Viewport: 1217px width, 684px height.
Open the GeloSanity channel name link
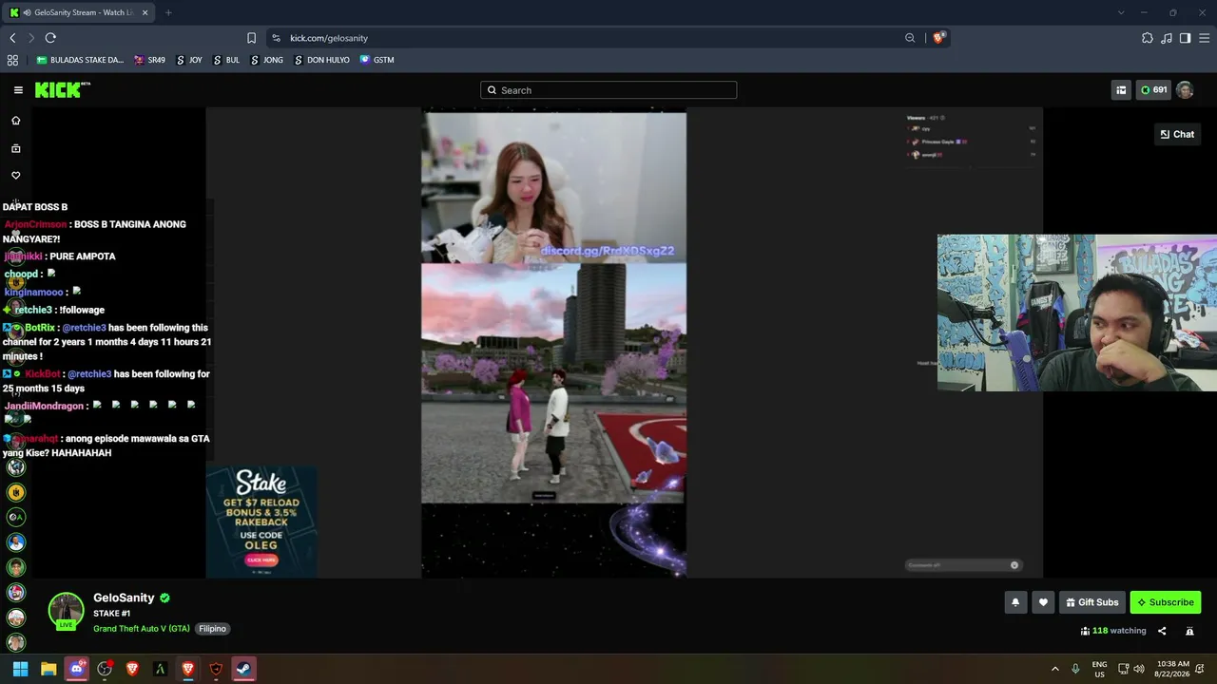(124, 598)
